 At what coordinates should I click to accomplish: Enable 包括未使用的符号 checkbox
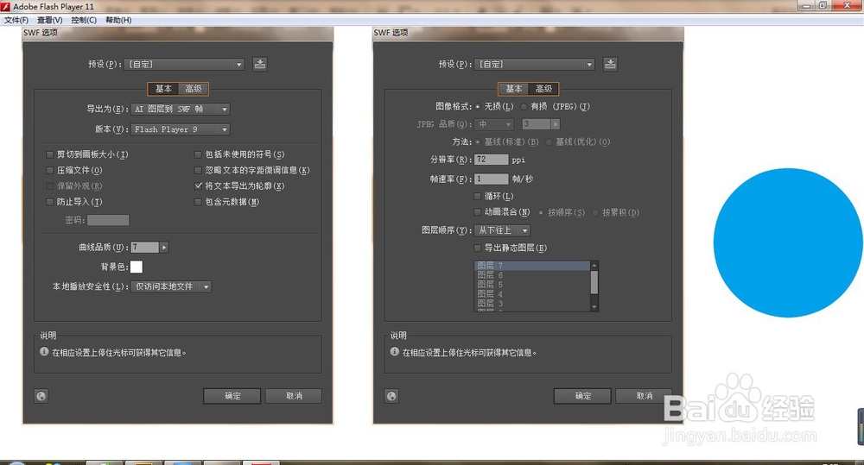(x=198, y=154)
